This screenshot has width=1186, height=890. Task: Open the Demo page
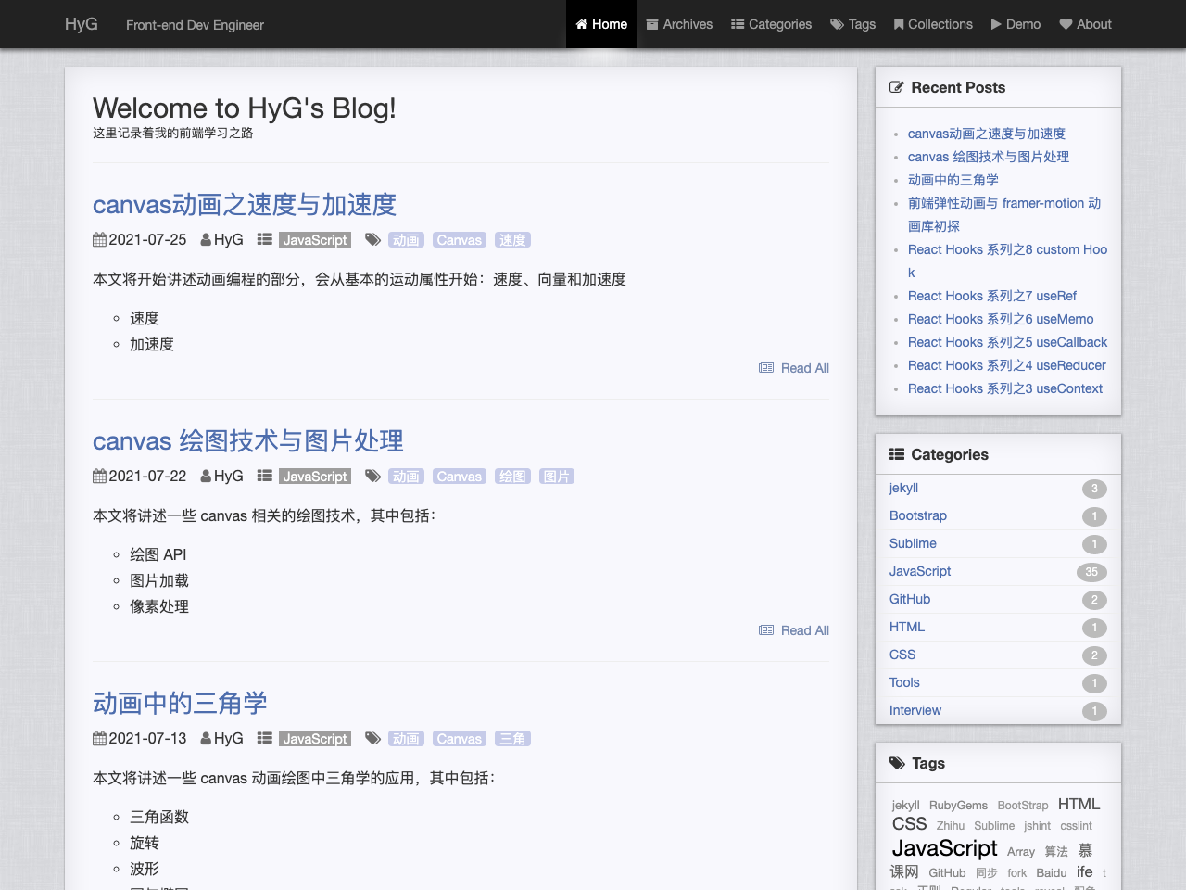(x=1016, y=24)
